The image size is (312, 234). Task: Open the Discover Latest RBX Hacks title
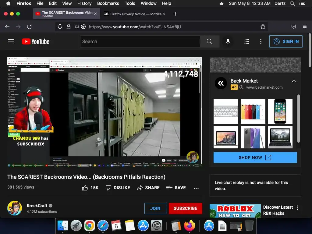point(278,210)
